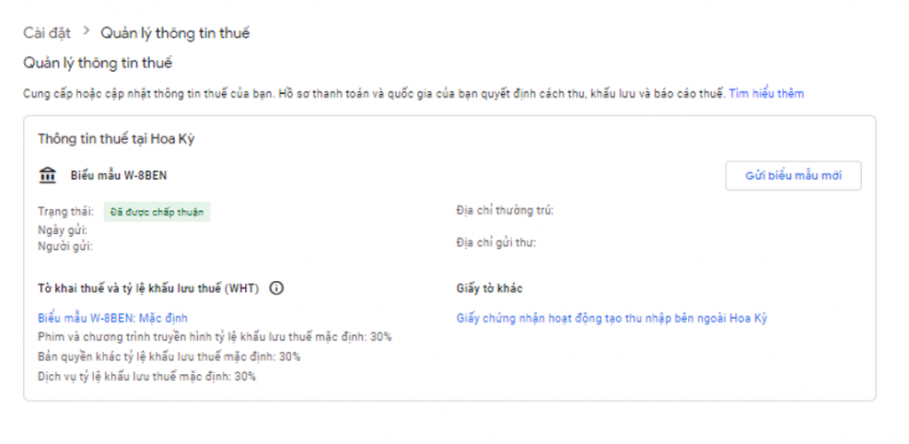
Task: Click the Dịch vụ withholding rate line
Action: (x=146, y=377)
